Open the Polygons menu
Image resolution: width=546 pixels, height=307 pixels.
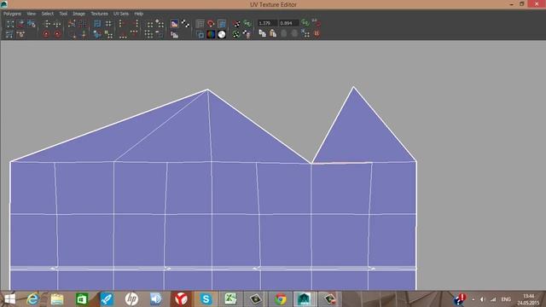(12, 14)
